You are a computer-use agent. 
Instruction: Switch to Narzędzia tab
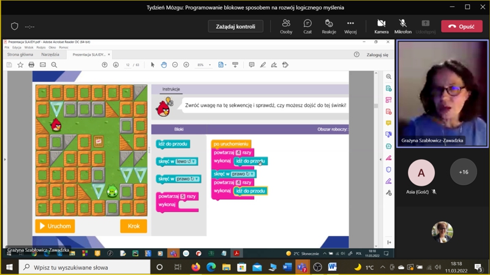pyautogui.click(x=50, y=54)
